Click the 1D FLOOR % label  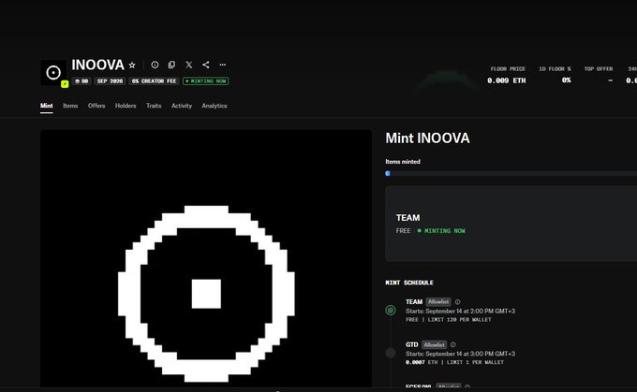[x=555, y=69]
